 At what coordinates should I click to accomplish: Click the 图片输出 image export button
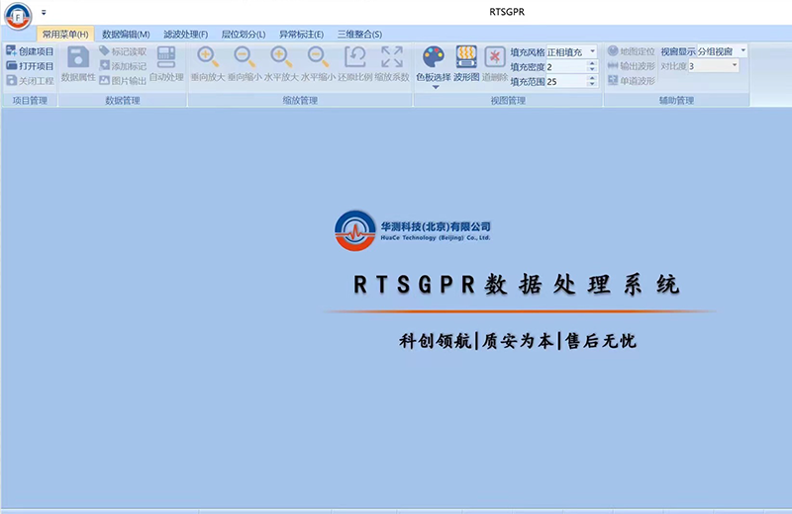(x=123, y=81)
